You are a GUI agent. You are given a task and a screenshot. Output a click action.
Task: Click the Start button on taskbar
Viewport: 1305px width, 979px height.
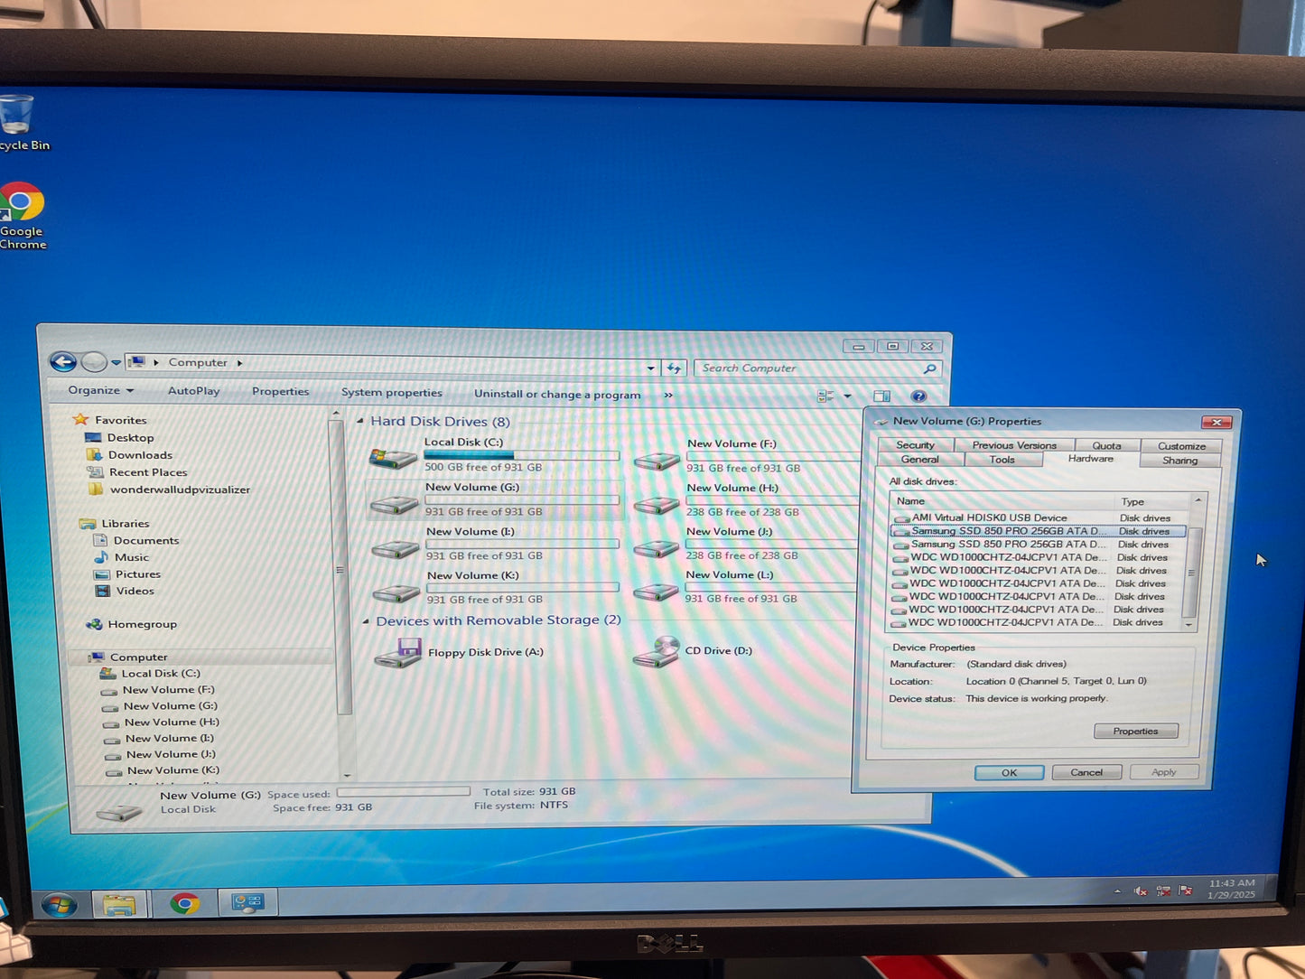coord(60,904)
